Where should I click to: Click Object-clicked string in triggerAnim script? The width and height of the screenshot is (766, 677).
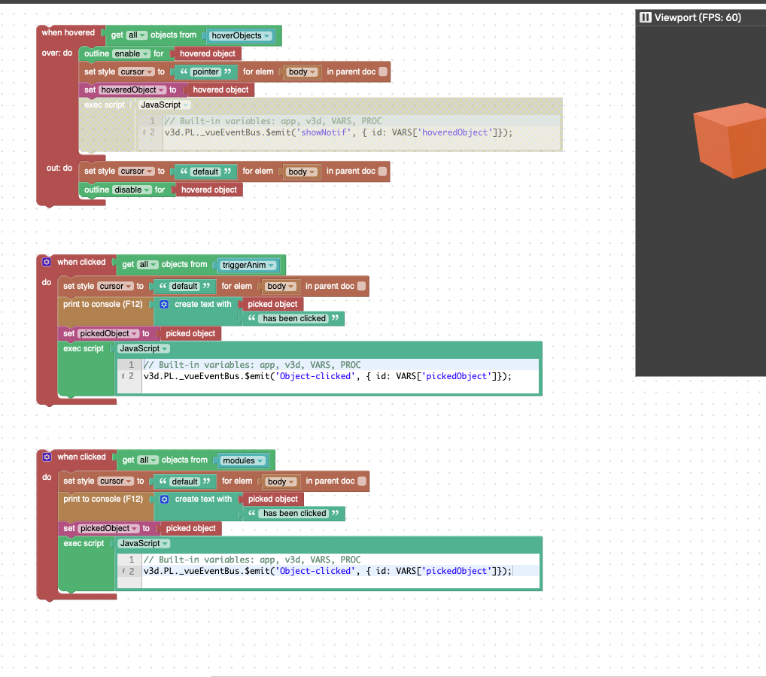[x=315, y=376]
